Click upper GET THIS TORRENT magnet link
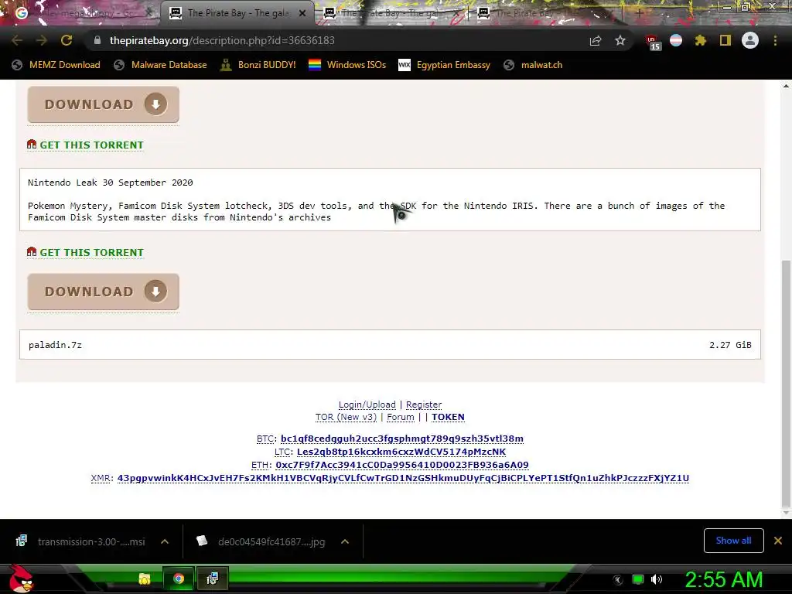792x594 pixels. click(x=91, y=145)
